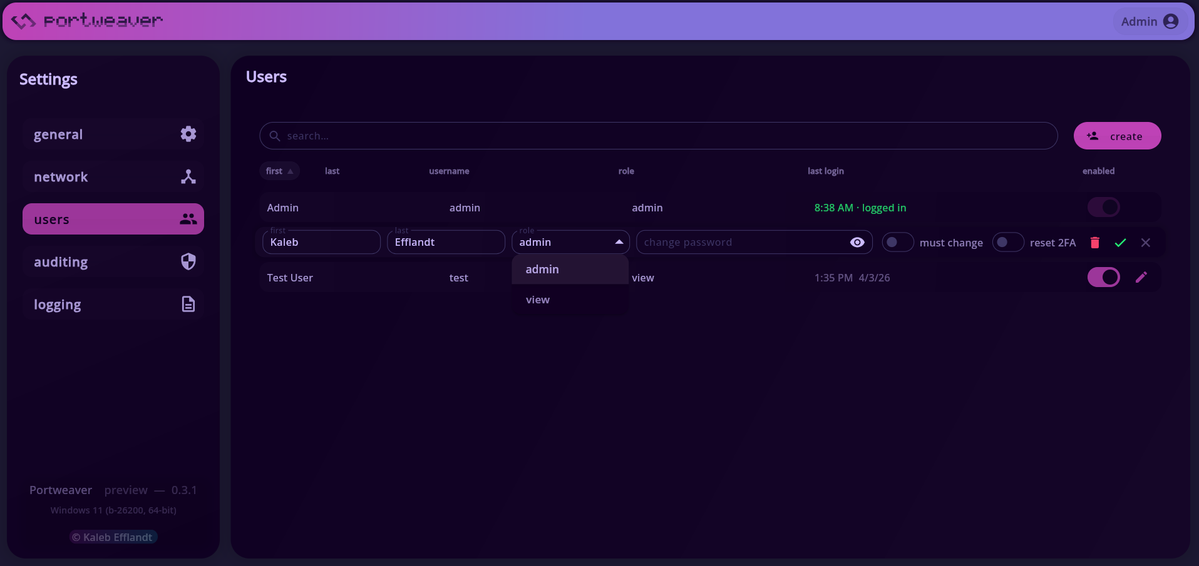The width and height of the screenshot is (1199, 566).
Task: Click the Admin row role value
Action: (647, 208)
